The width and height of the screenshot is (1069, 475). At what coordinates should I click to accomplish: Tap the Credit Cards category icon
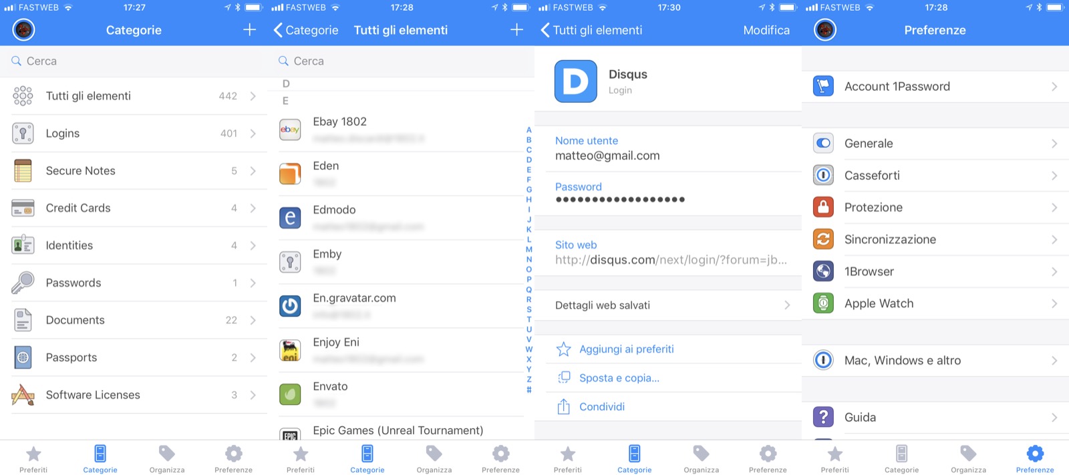pyautogui.click(x=23, y=208)
